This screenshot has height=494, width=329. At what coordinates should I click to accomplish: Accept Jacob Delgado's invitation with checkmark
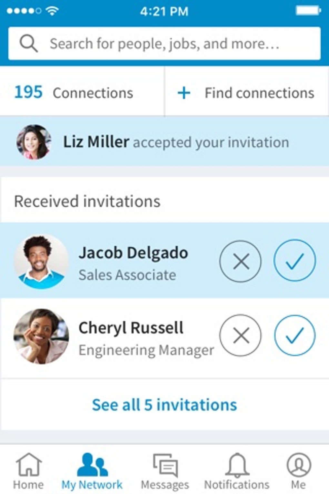294,261
